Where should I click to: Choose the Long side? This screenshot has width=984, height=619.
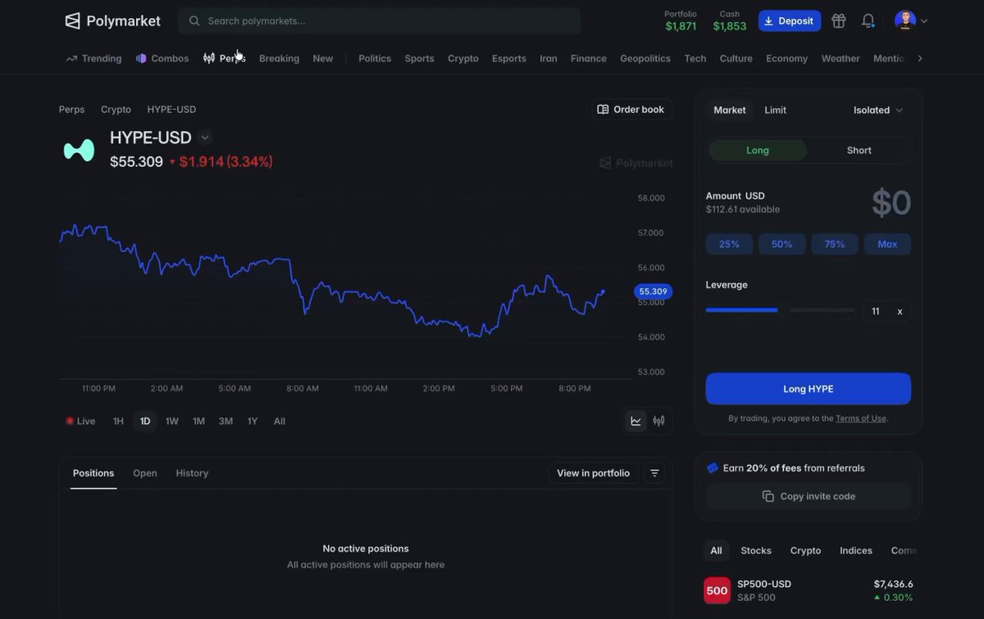[758, 150]
